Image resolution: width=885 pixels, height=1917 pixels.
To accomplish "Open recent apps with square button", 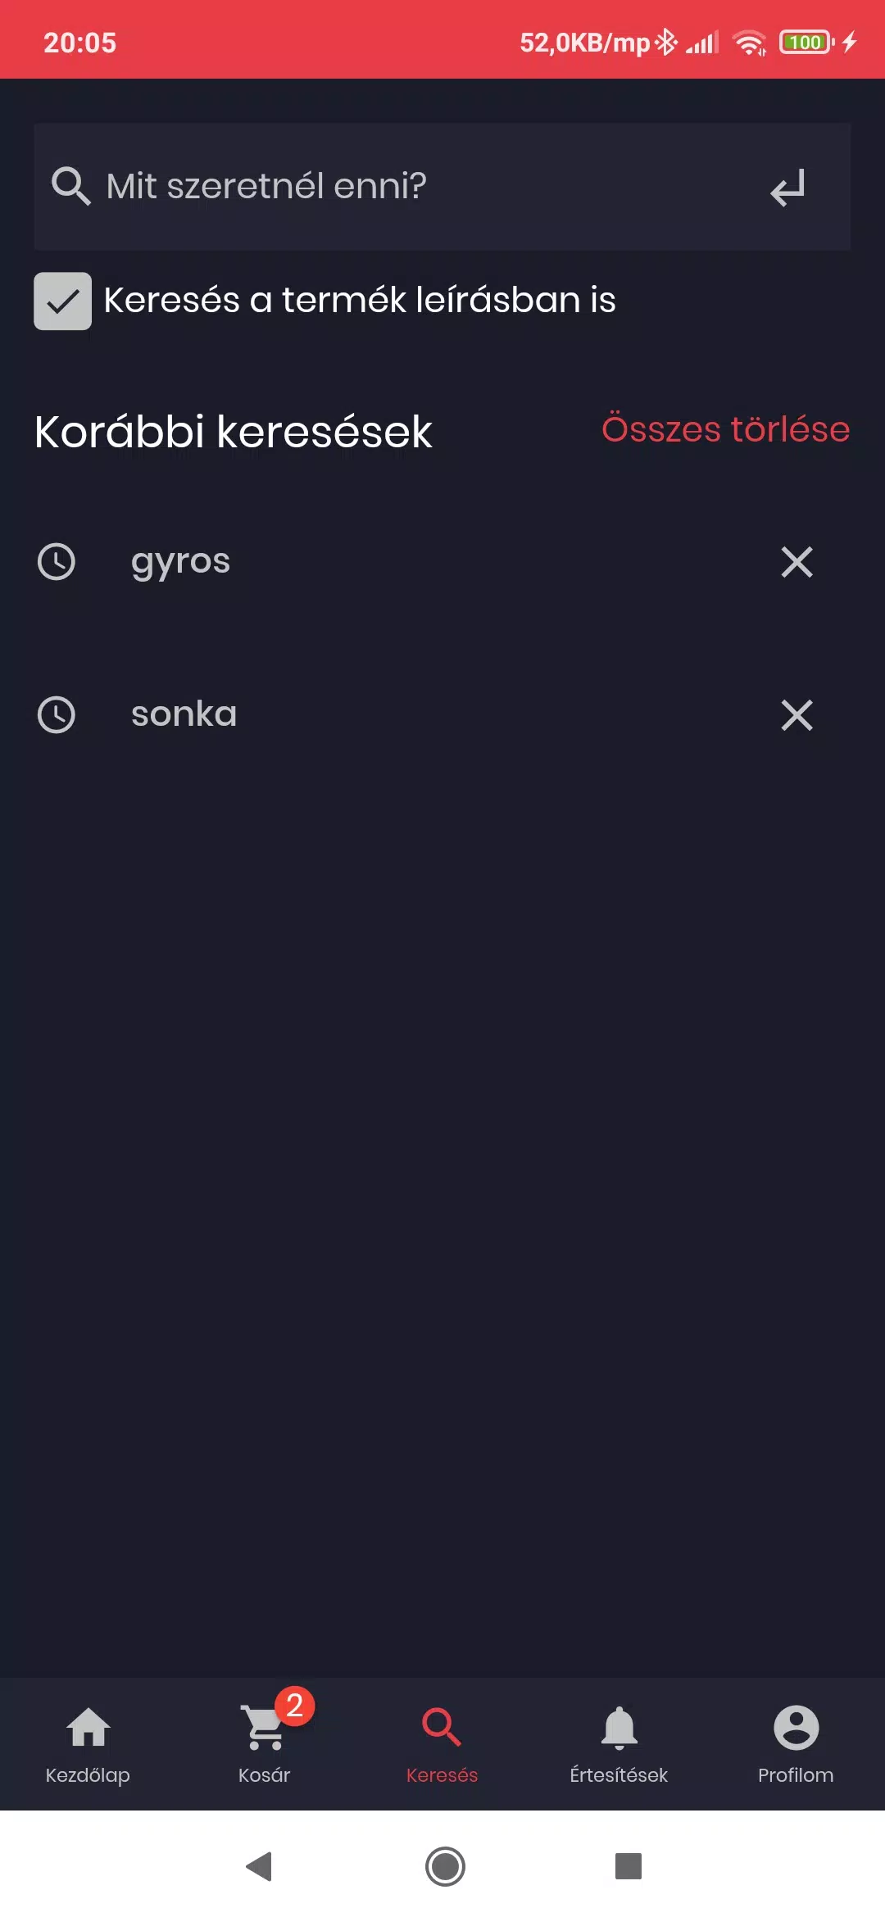I will pos(629,1867).
